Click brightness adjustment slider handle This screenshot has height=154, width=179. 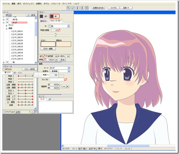pos(55,35)
